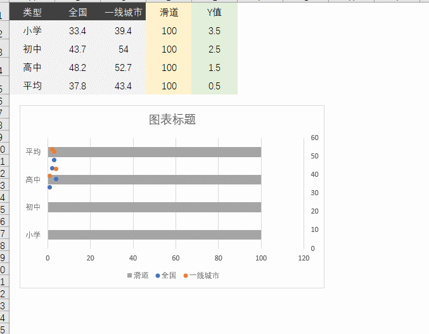Select cell with value 48.2
This screenshot has height=334, width=429.
(x=78, y=67)
